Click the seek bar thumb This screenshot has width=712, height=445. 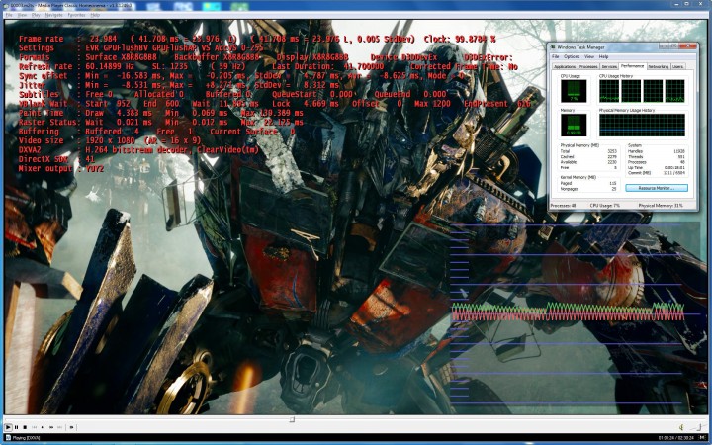click(x=292, y=419)
